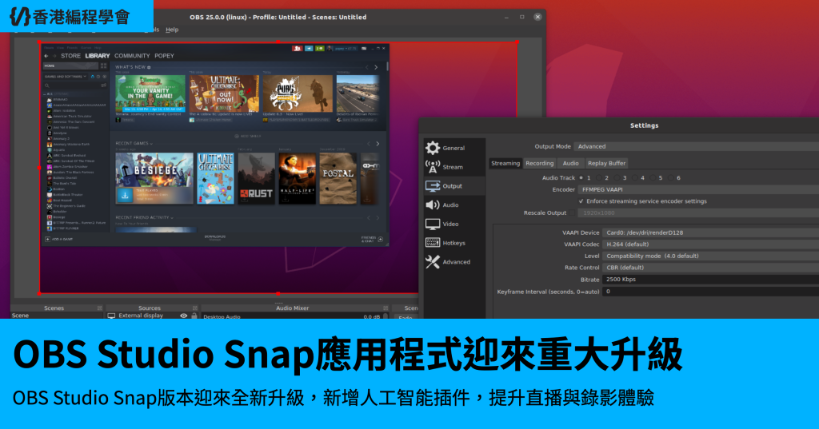Open Steam STORE tab in preview
This screenshot has height=429, width=819.
click(70, 56)
